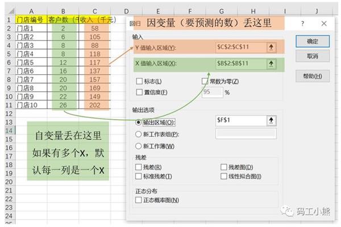Close the regression dialog
The width and height of the screenshot is (341, 227).
tap(324, 23)
